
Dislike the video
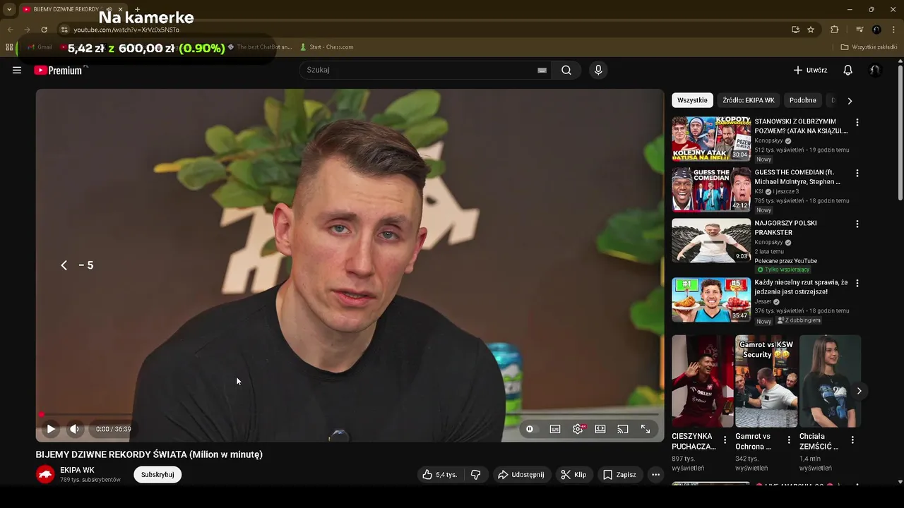(x=476, y=475)
